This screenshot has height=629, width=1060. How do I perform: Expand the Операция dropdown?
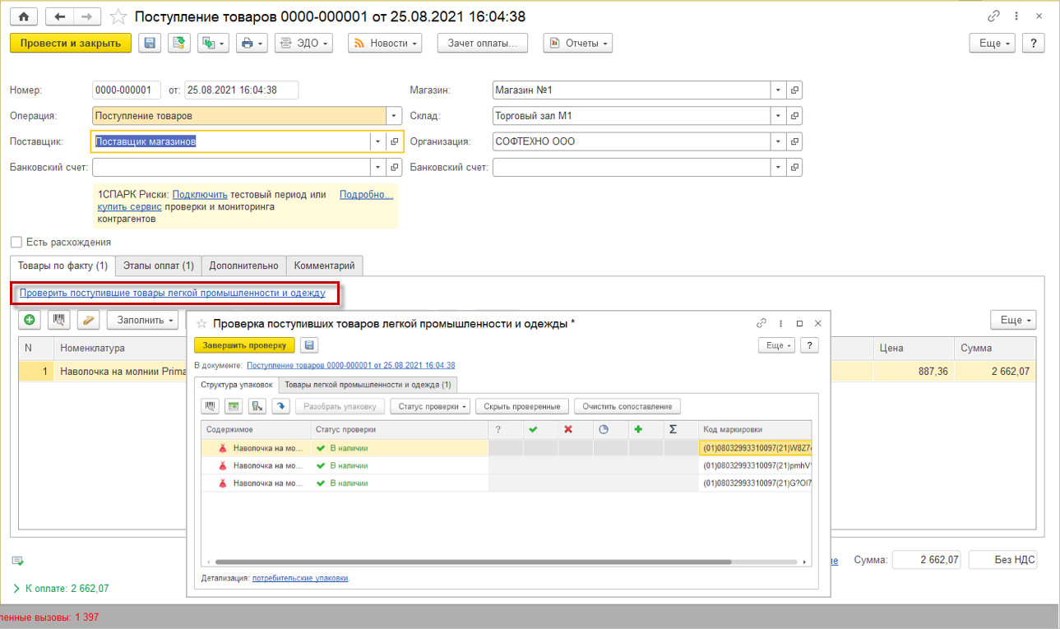click(394, 117)
